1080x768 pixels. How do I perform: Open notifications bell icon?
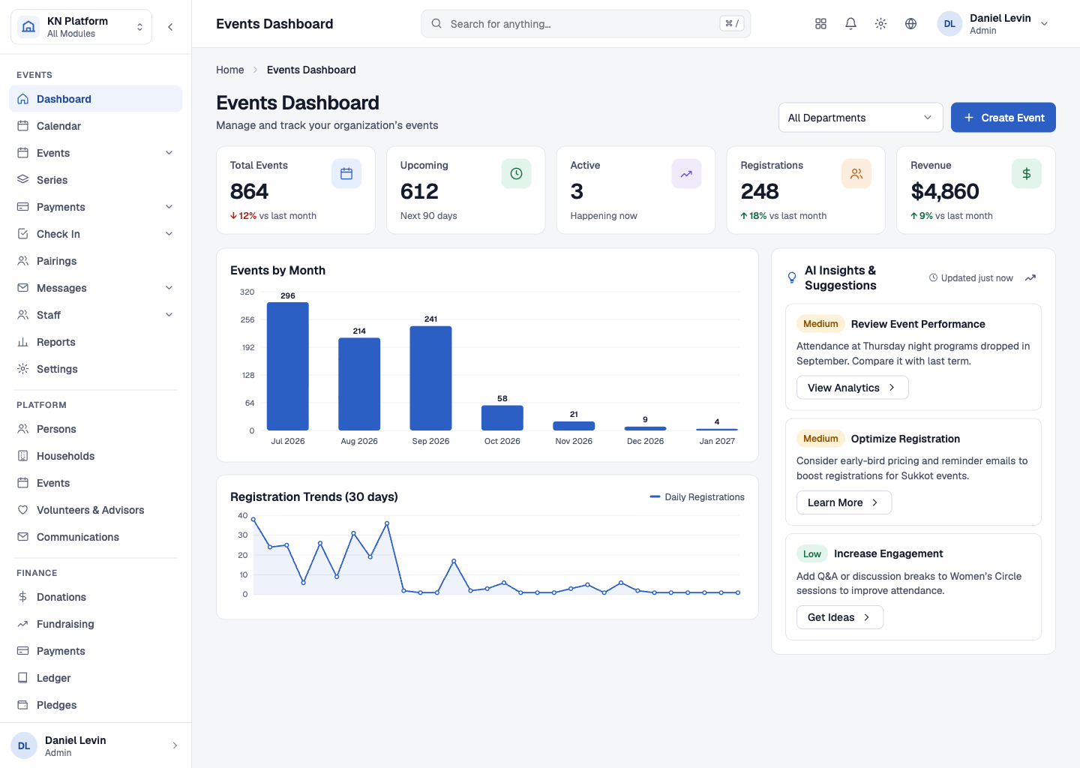click(850, 24)
